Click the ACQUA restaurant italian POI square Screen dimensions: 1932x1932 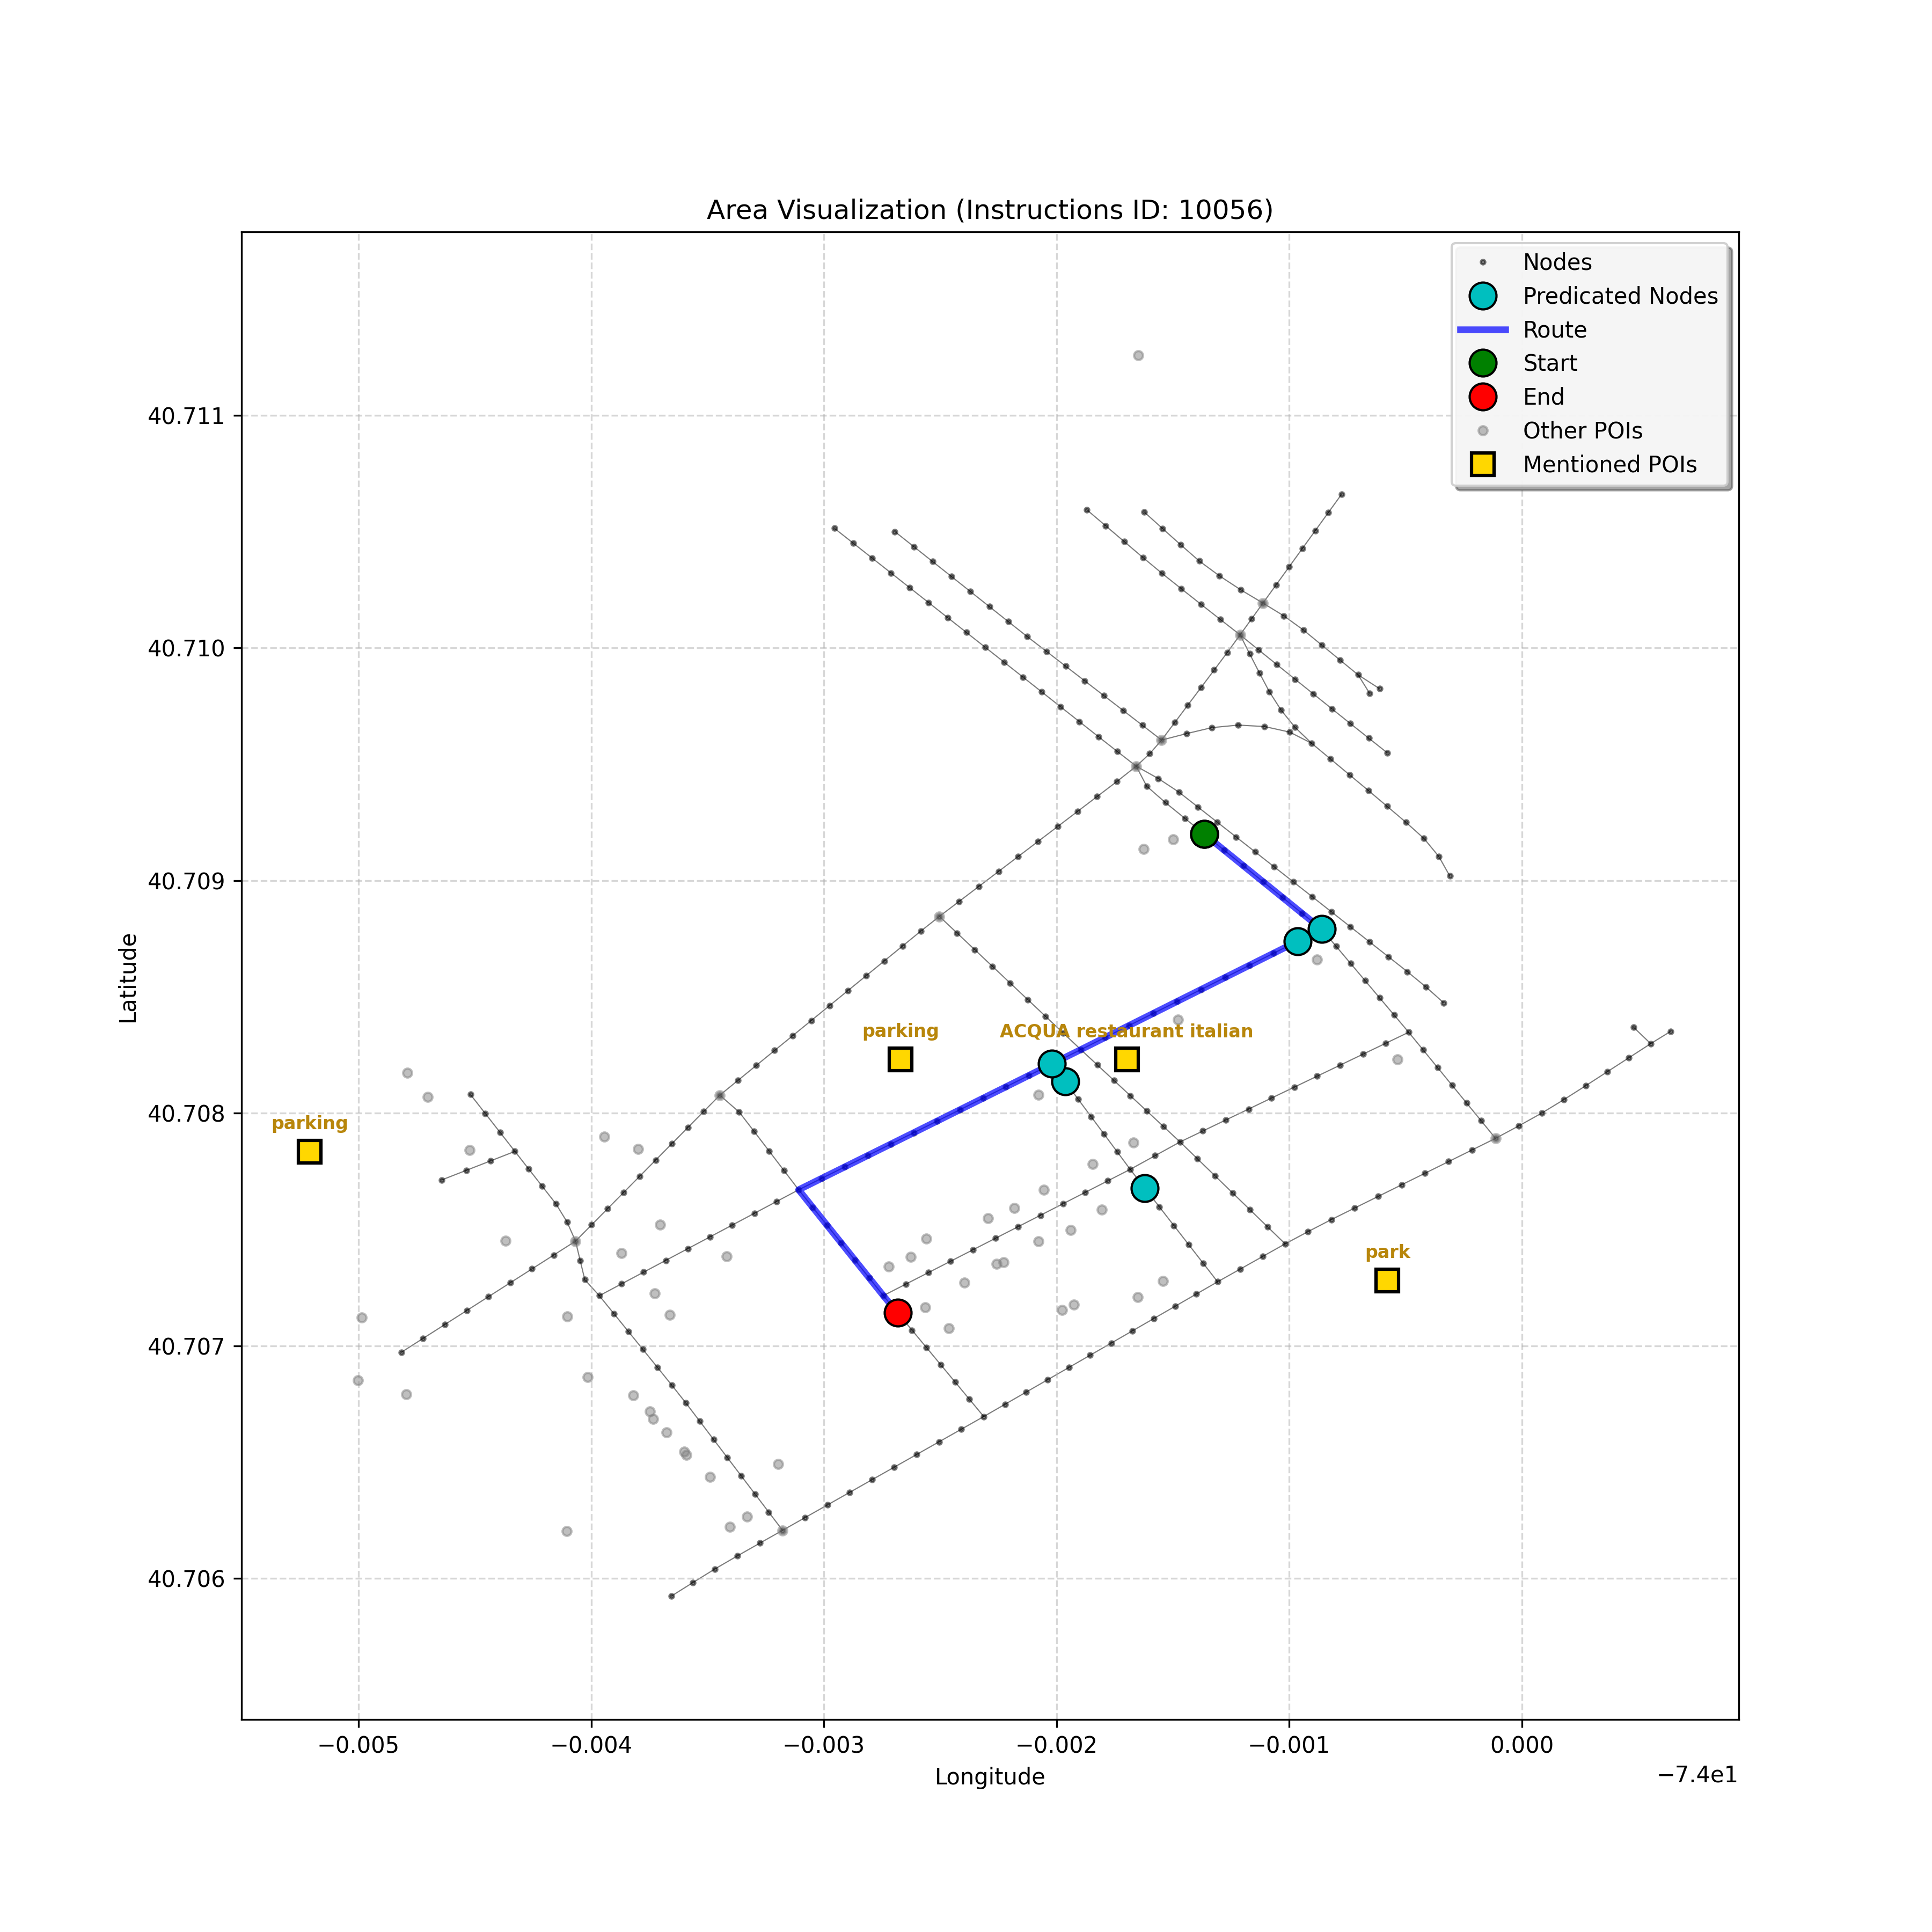pos(1127,1059)
